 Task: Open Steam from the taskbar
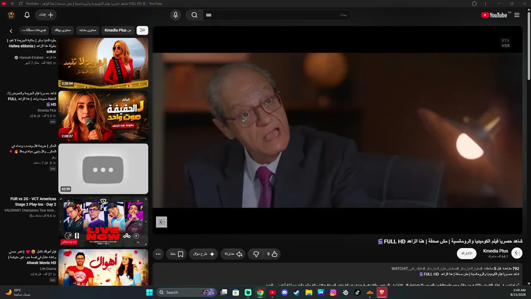click(x=296, y=292)
